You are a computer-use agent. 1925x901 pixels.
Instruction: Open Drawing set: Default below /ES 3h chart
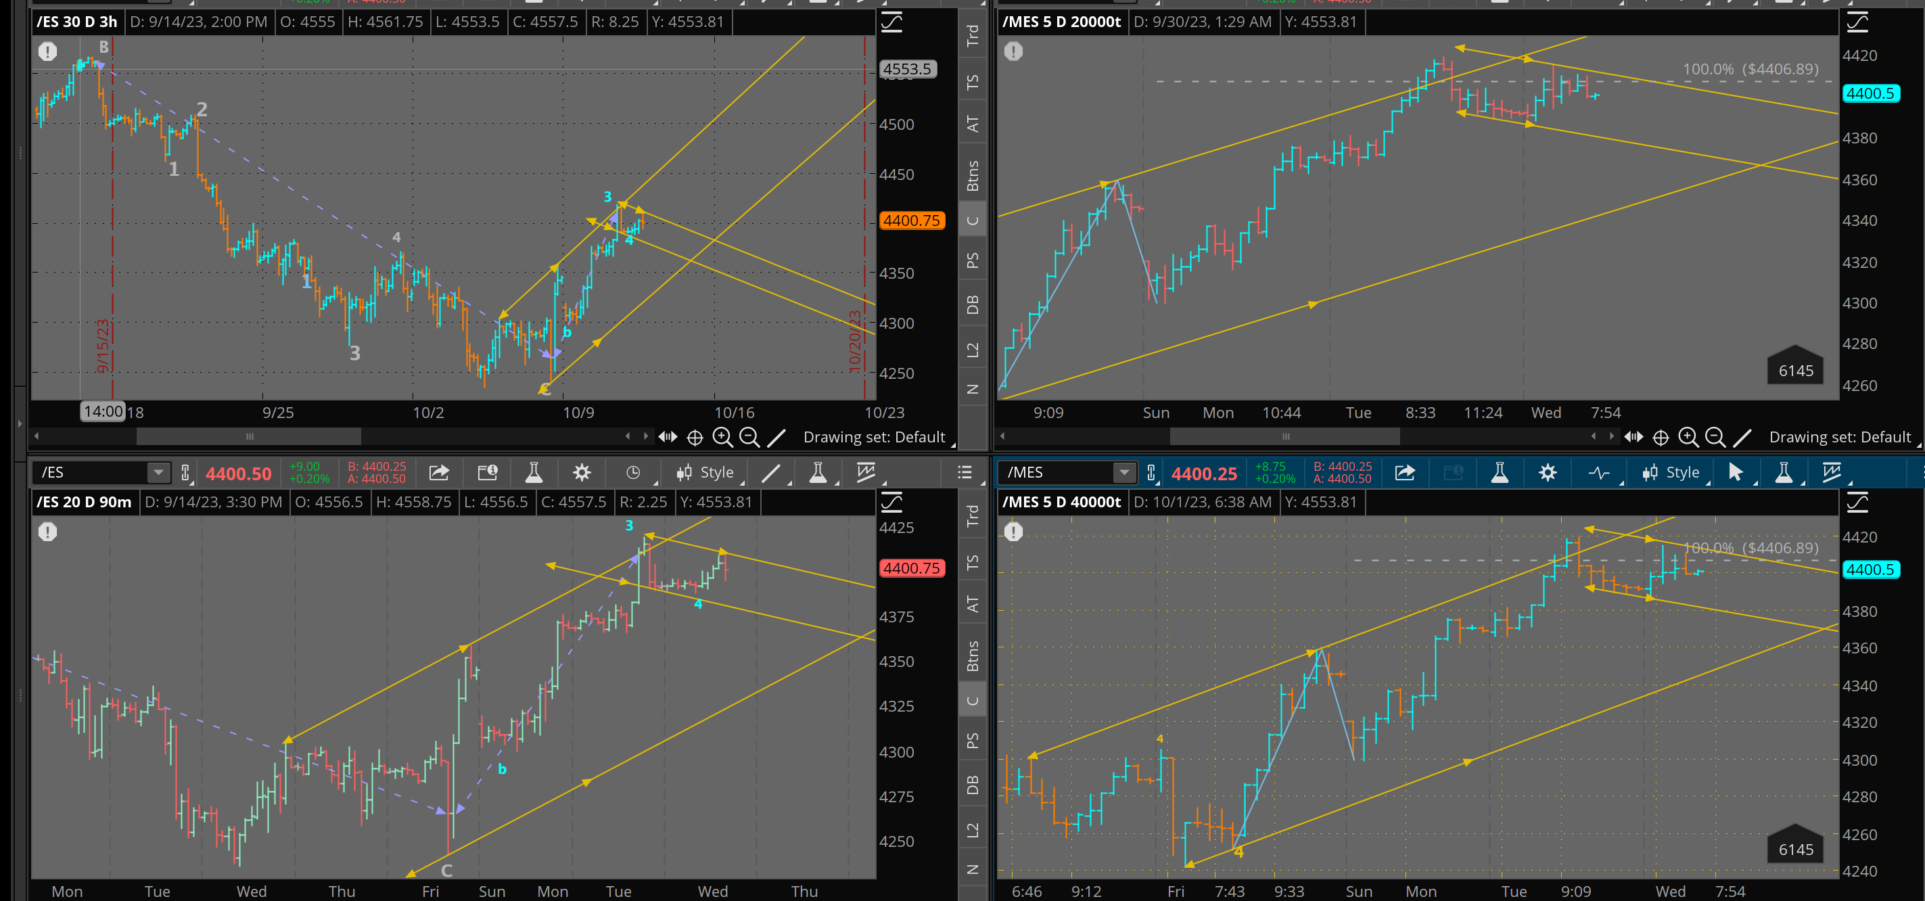[x=874, y=437]
